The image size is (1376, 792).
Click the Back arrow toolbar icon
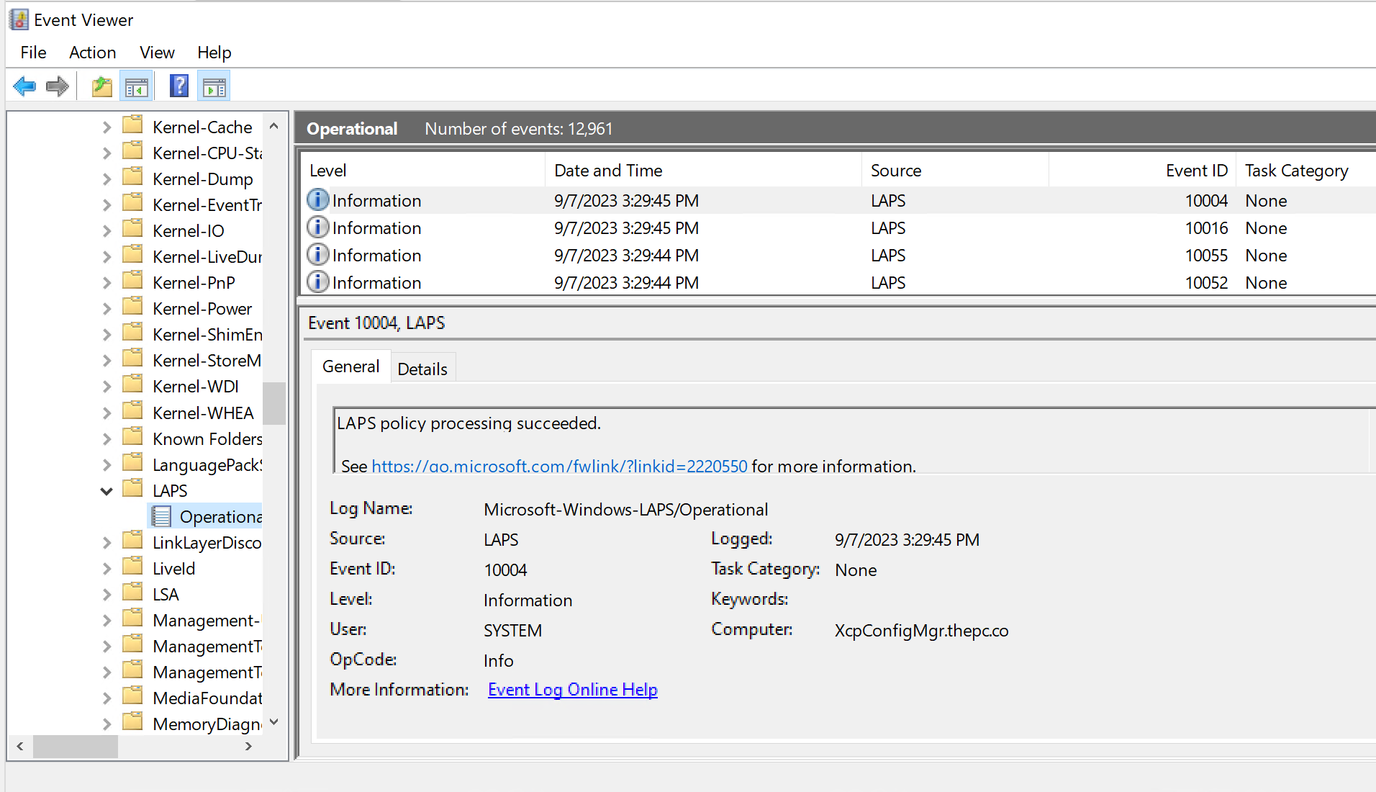(x=24, y=87)
